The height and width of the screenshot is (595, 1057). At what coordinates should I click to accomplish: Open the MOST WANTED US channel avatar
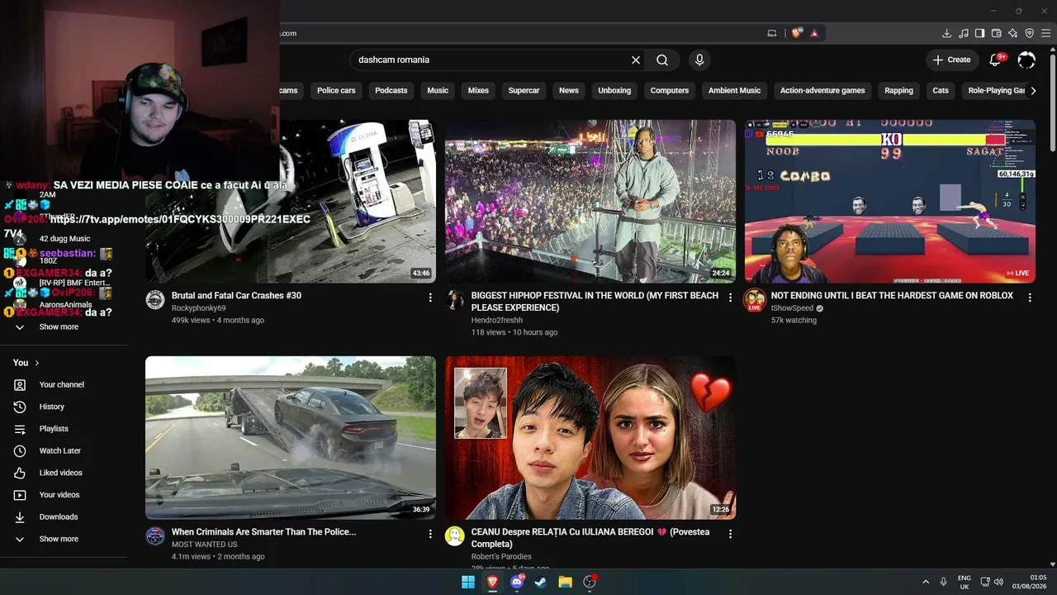pos(155,536)
